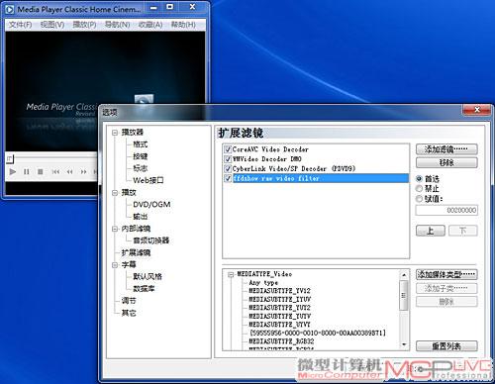Select 音频切换器 in the options tree

pos(151,240)
